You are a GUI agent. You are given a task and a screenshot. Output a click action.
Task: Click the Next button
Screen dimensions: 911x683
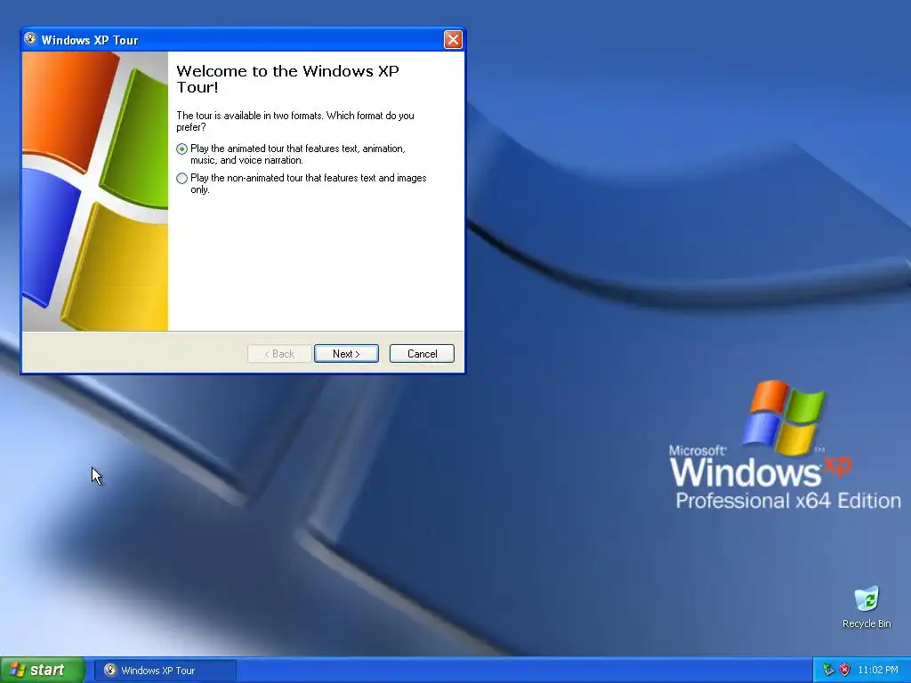click(x=346, y=354)
